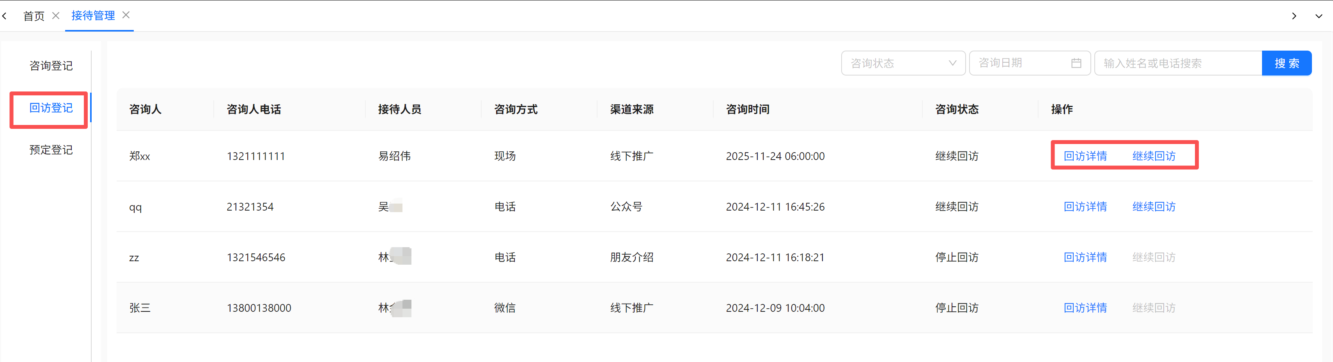Click the 搜索 button
The height and width of the screenshot is (362, 1333).
1286,63
